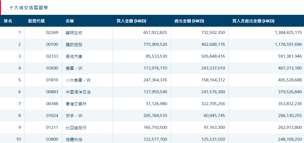Image resolution: width=304 pixels, height=143 pixels.
Task: Select stock code 01810
Action: click(x=52, y=80)
